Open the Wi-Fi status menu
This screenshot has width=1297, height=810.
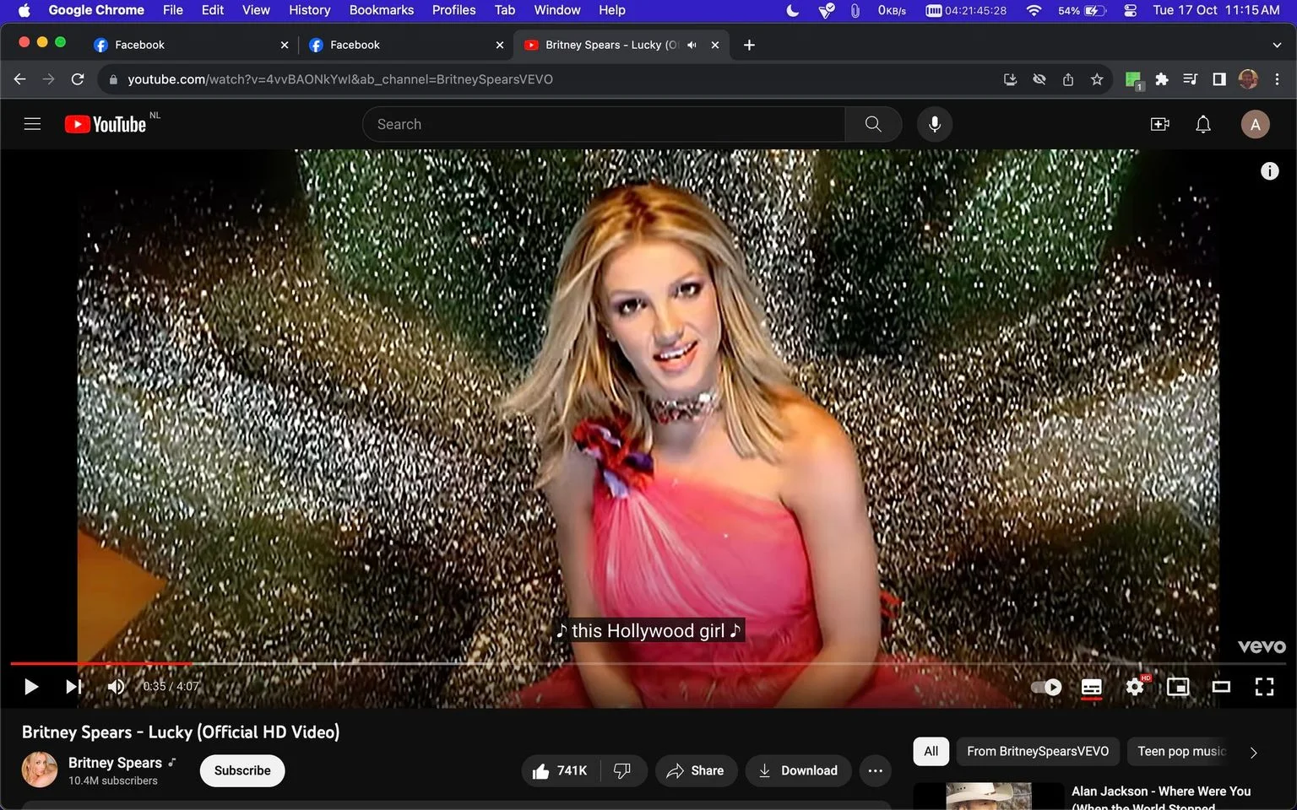pyautogui.click(x=1034, y=10)
